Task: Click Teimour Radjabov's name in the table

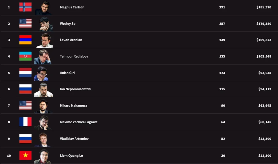Action: coord(74,56)
